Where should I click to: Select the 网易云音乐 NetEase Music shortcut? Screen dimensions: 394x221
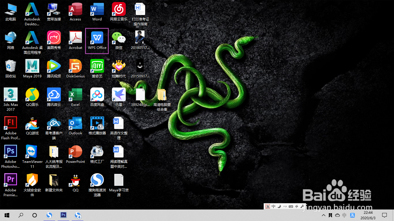[x=119, y=12]
